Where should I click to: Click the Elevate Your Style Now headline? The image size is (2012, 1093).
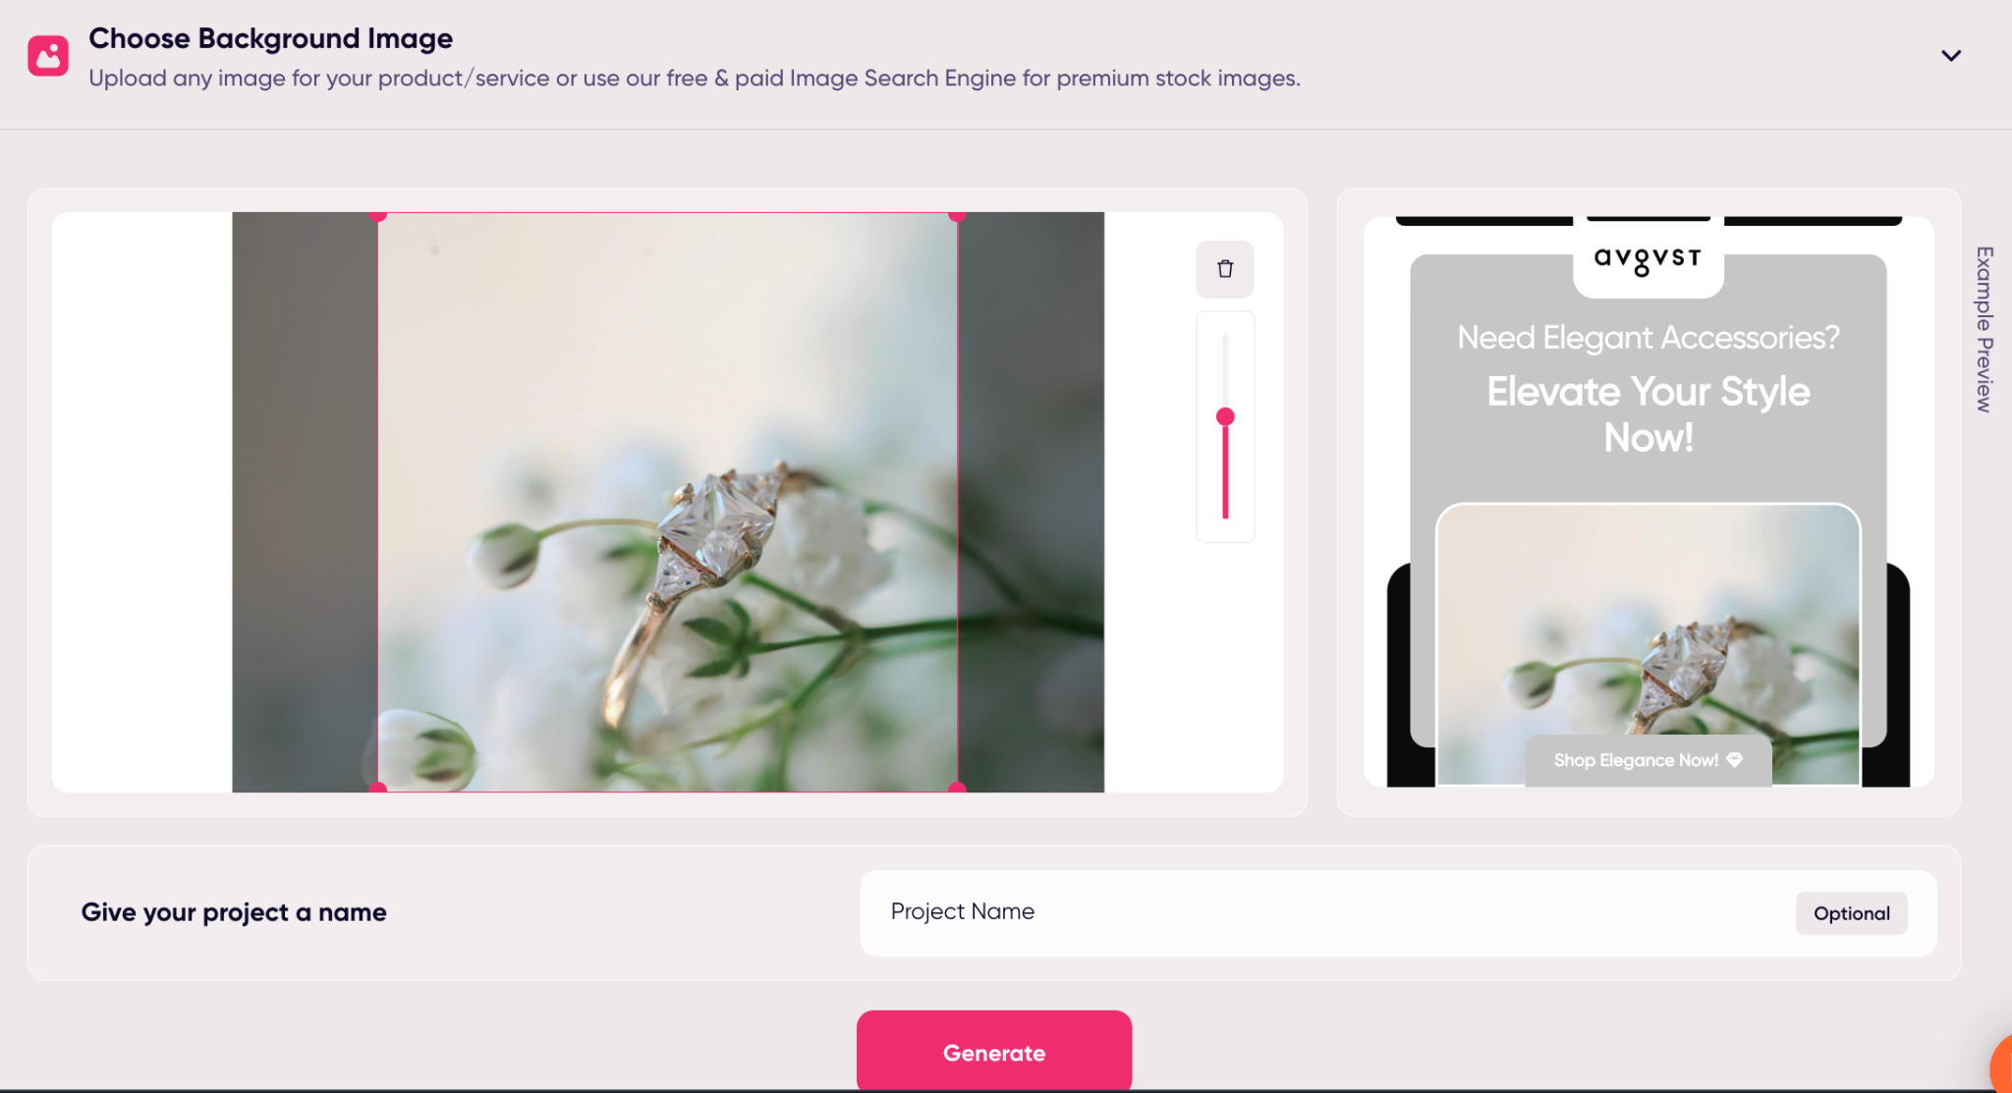click(x=1648, y=414)
